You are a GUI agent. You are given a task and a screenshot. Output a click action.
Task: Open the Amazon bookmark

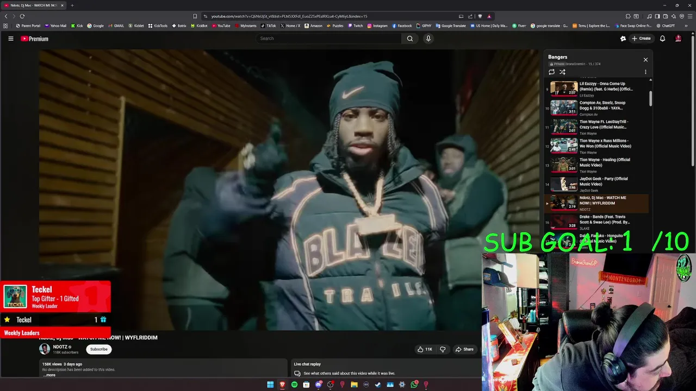click(313, 26)
